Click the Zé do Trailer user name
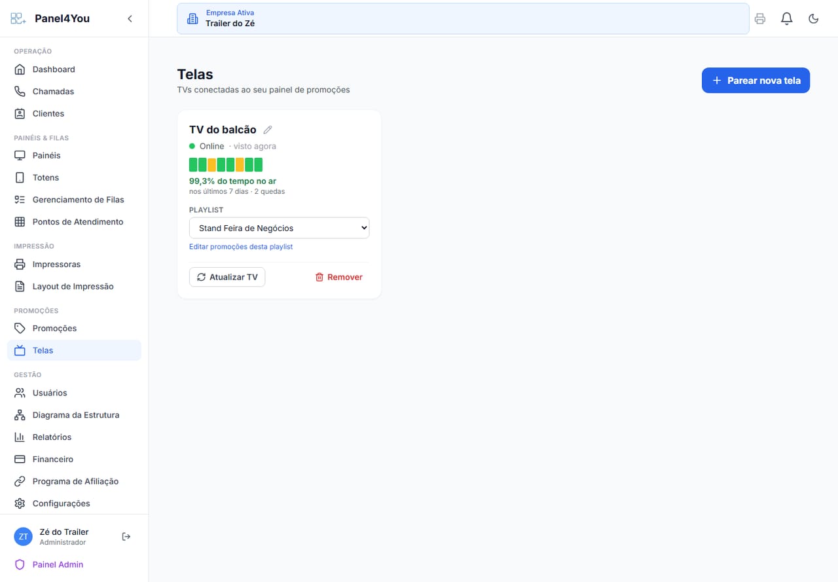Image resolution: width=838 pixels, height=582 pixels. 64,532
